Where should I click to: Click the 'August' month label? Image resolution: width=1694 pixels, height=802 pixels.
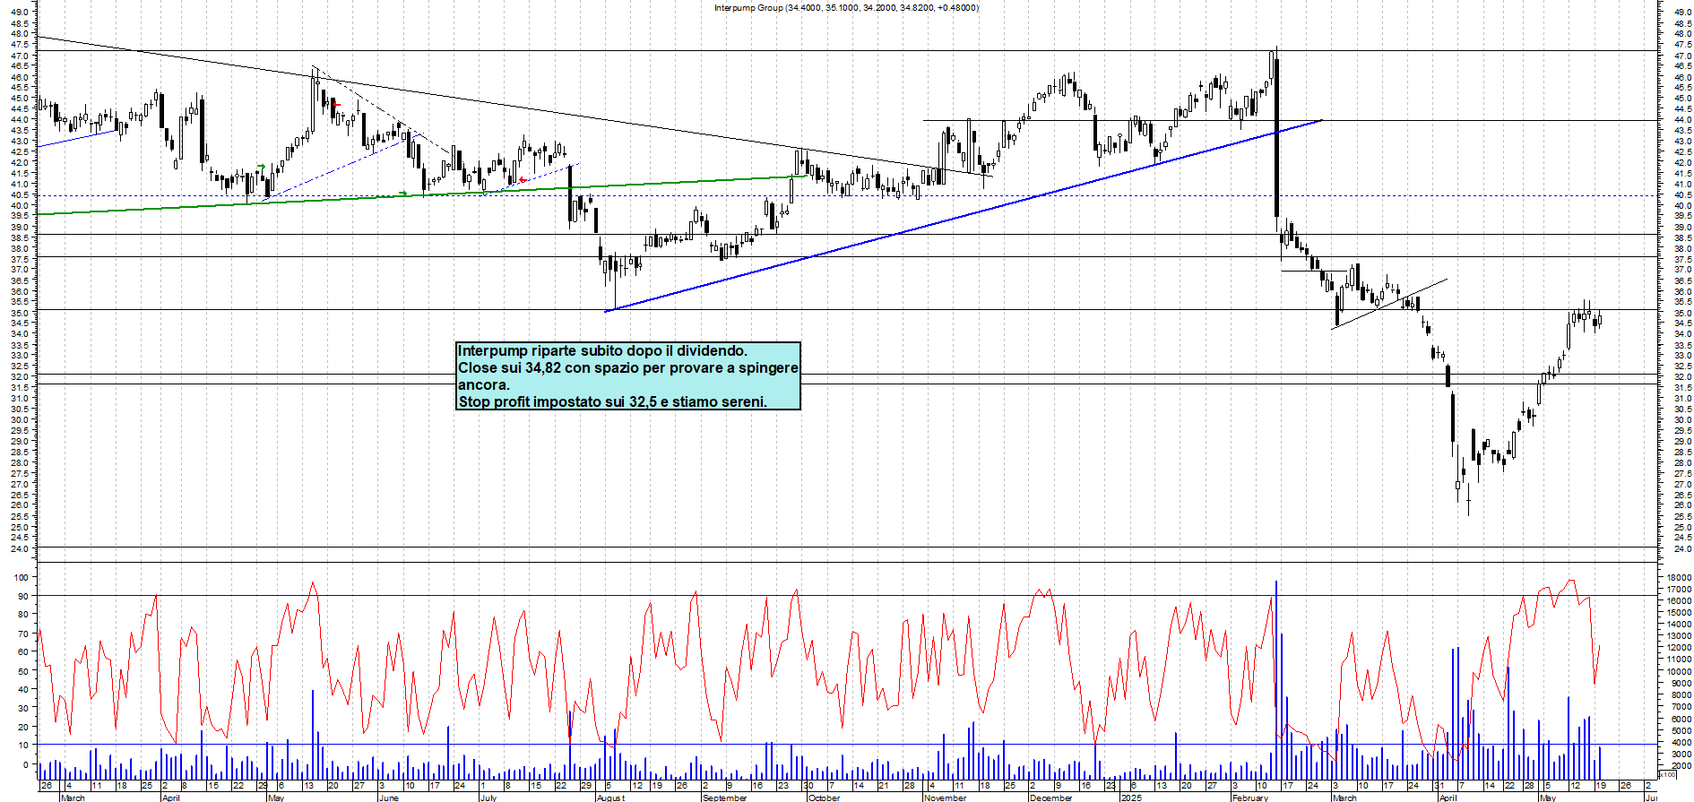tap(610, 798)
